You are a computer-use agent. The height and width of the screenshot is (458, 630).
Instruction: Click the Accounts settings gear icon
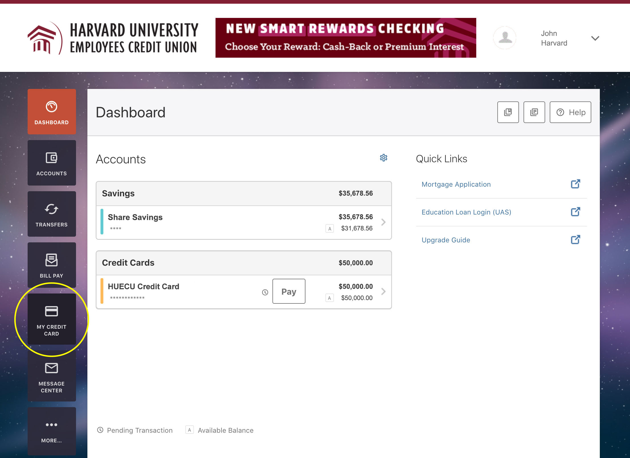[383, 158]
